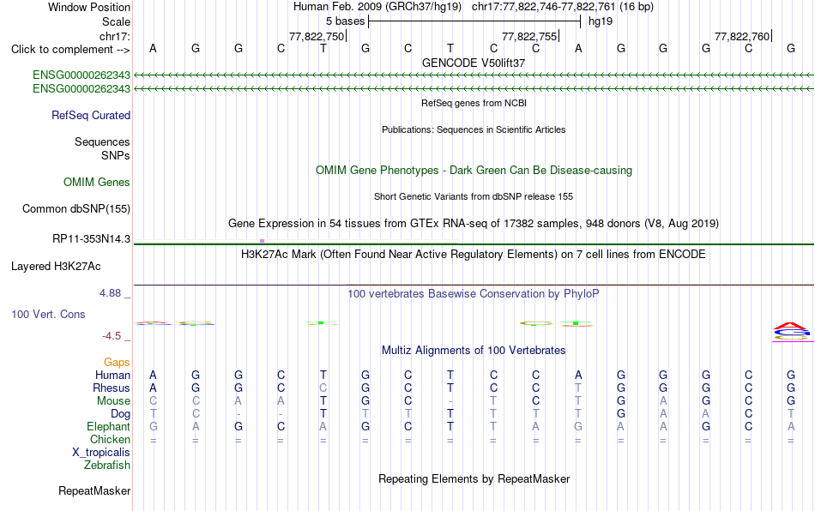Click the GTEx Gene Expression track title
The height and width of the screenshot is (511, 815).
point(474,223)
